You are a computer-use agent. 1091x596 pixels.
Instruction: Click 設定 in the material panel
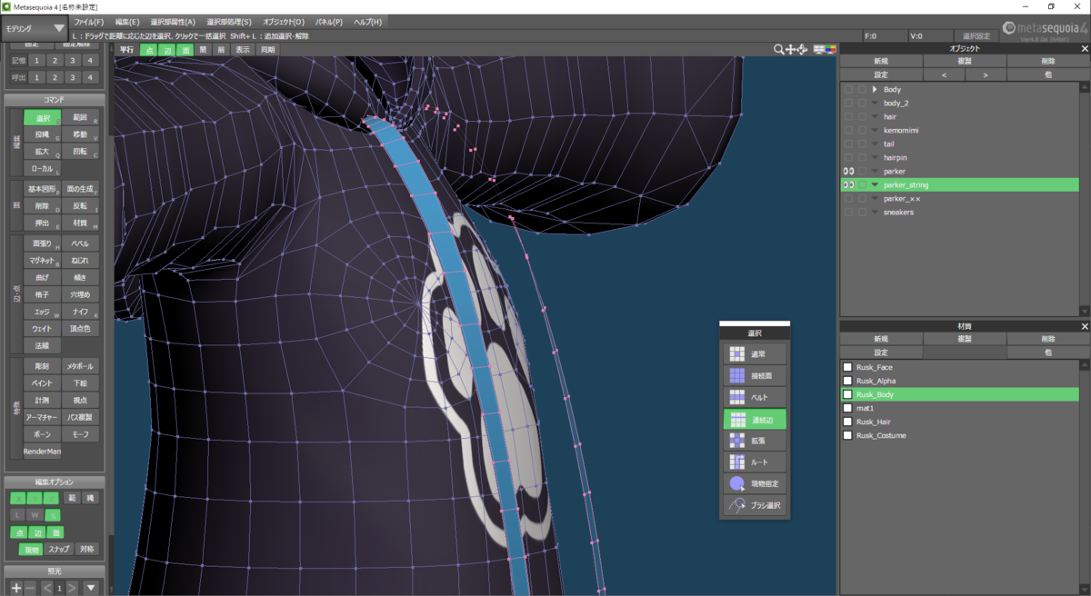[x=880, y=352]
